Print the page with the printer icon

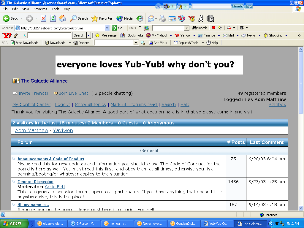[163, 18]
